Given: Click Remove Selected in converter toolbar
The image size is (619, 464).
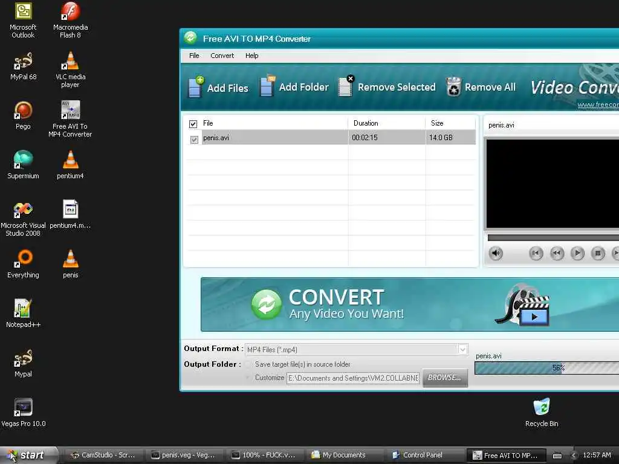Looking at the screenshot, I should click(387, 86).
